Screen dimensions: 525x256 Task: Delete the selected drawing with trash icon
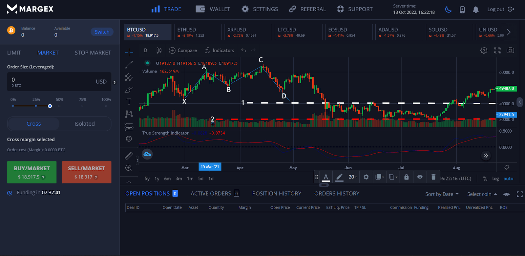(433, 177)
